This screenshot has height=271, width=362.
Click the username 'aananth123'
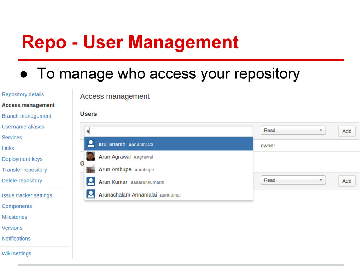coord(141,144)
